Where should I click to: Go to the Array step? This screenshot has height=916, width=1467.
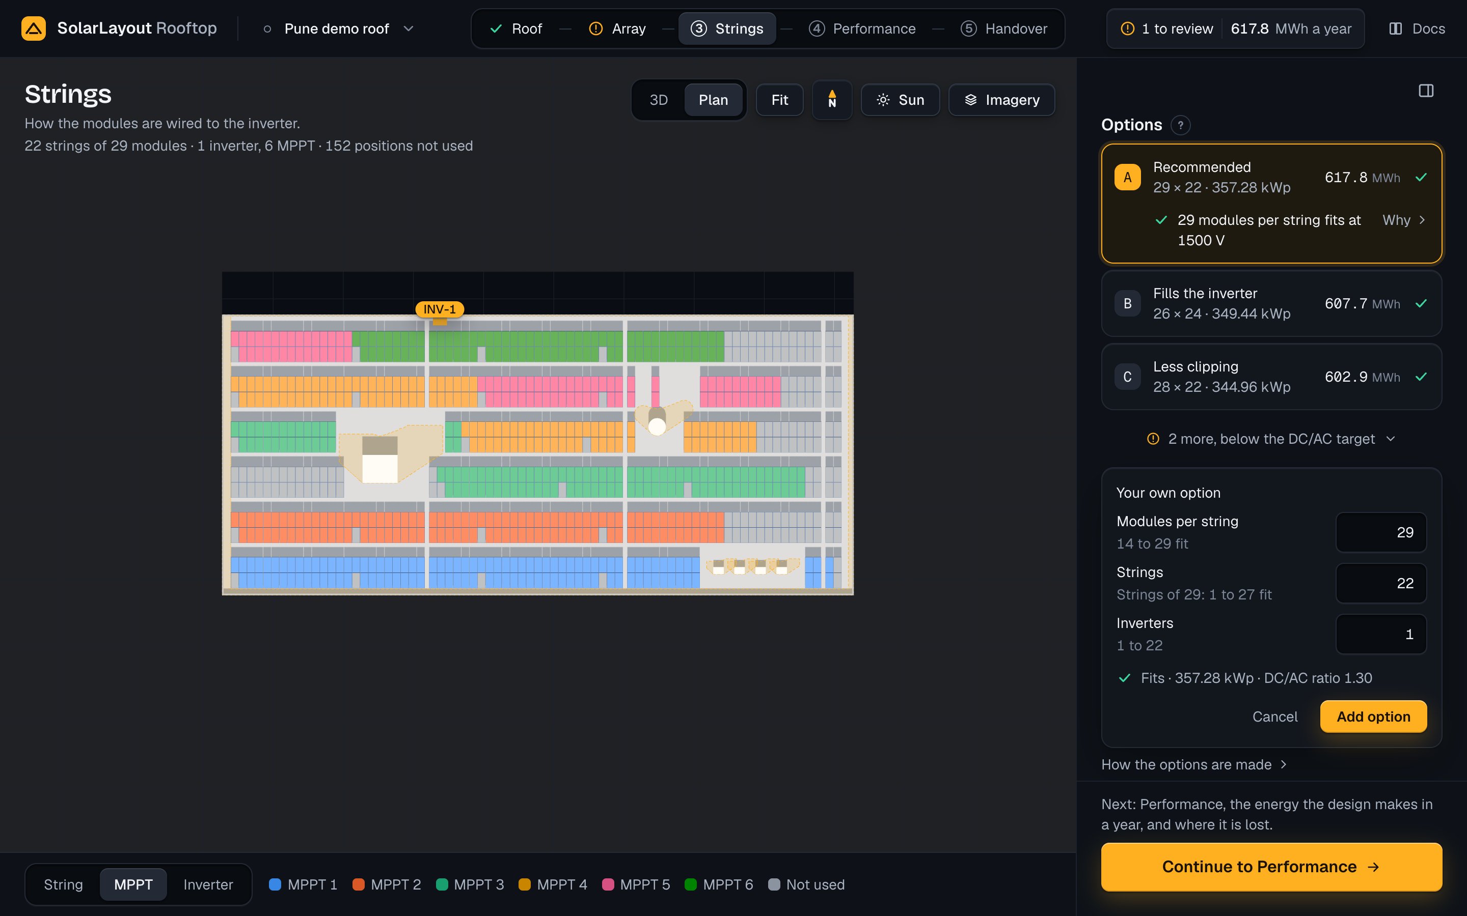(618, 28)
